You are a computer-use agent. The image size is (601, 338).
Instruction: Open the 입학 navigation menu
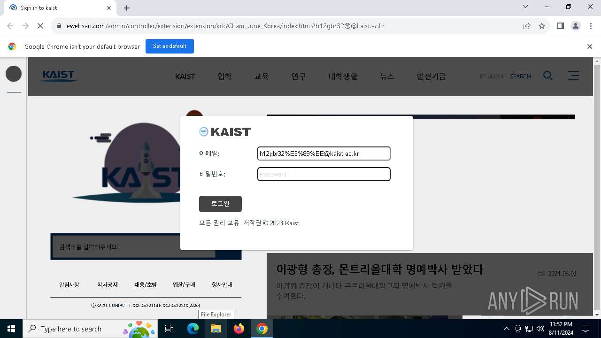coord(224,77)
